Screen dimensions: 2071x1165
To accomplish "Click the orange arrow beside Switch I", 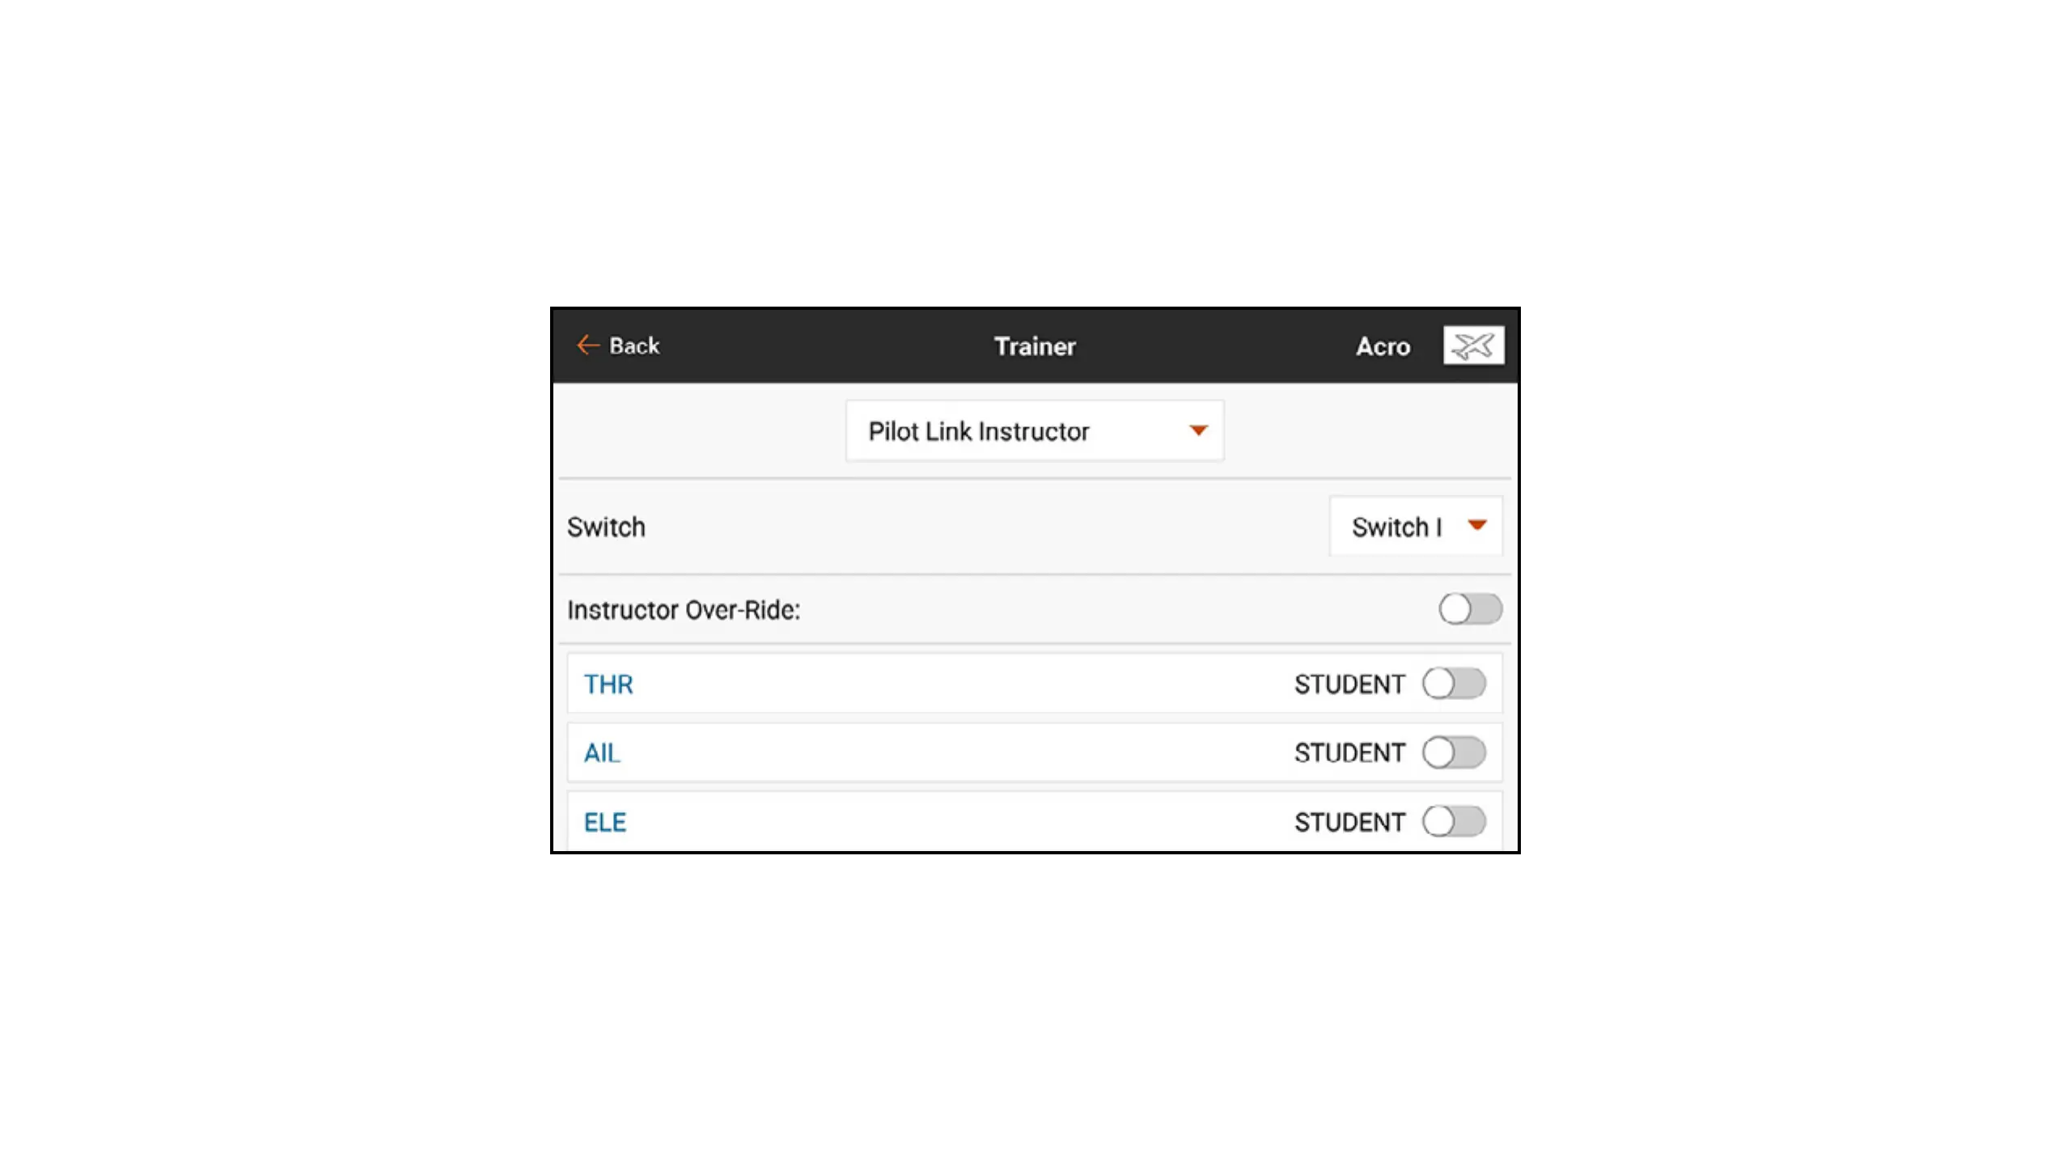I will click(1476, 526).
